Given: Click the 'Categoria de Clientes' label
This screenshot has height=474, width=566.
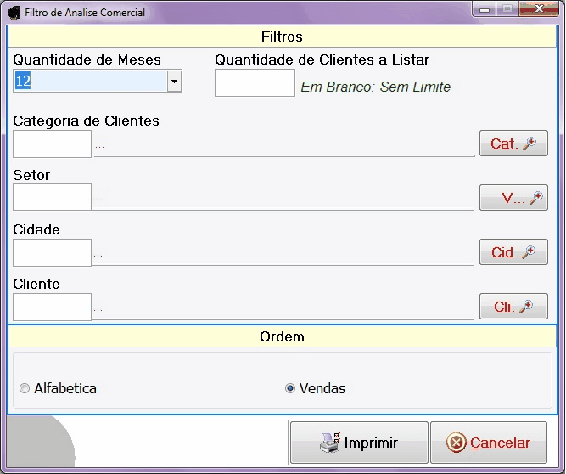Looking at the screenshot, I should point(86,121).
